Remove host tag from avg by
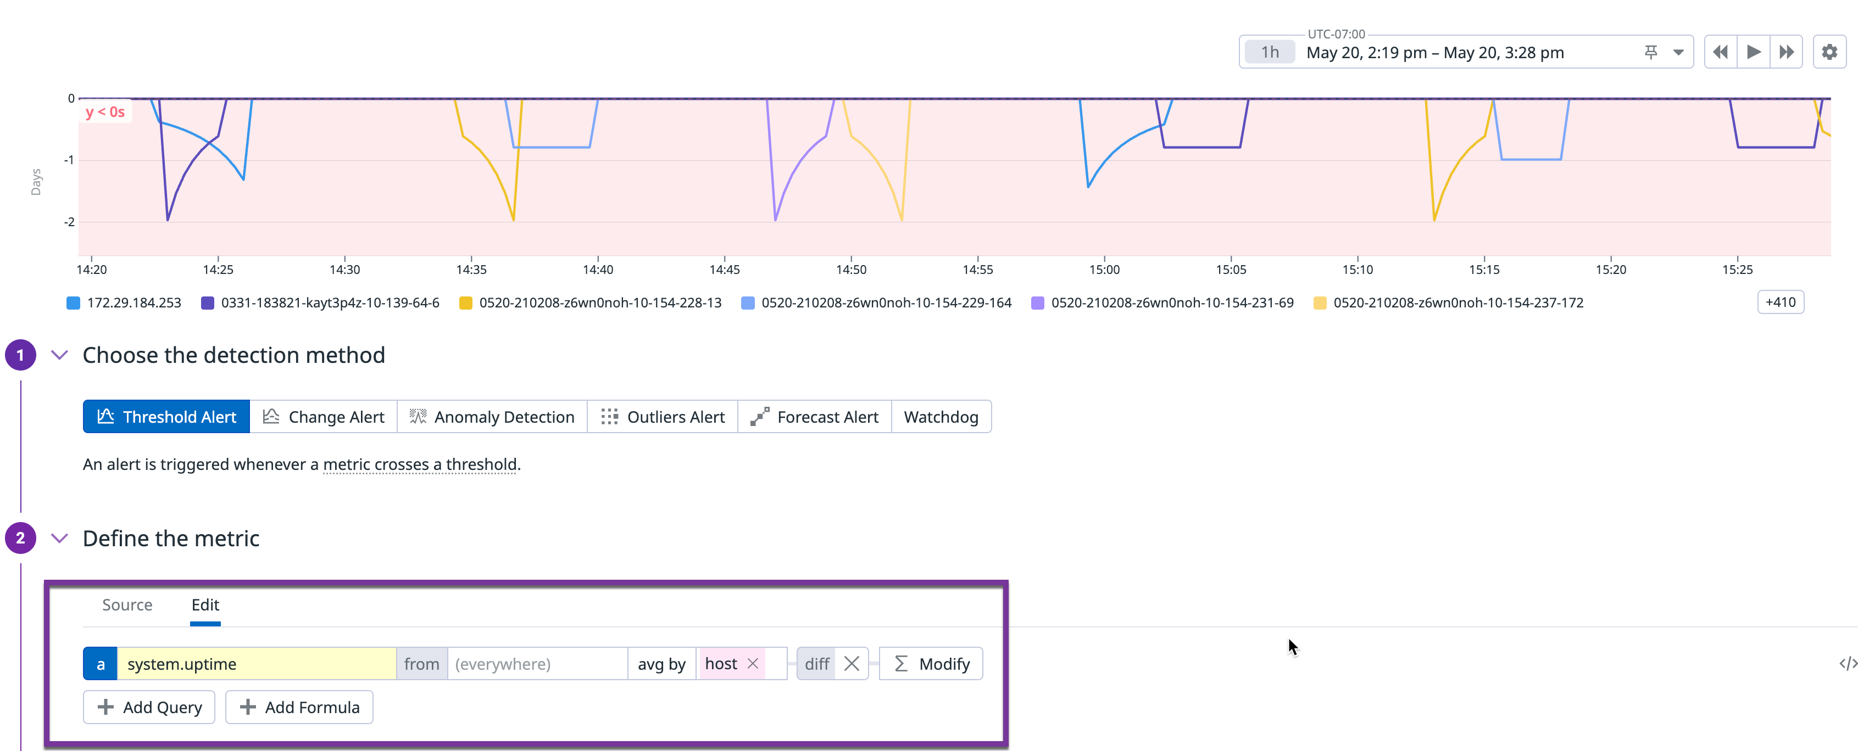The image size is (1858, 751). point(752,663)
